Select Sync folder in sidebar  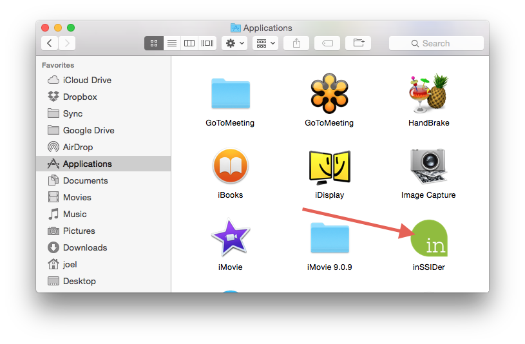click(104, 113)
